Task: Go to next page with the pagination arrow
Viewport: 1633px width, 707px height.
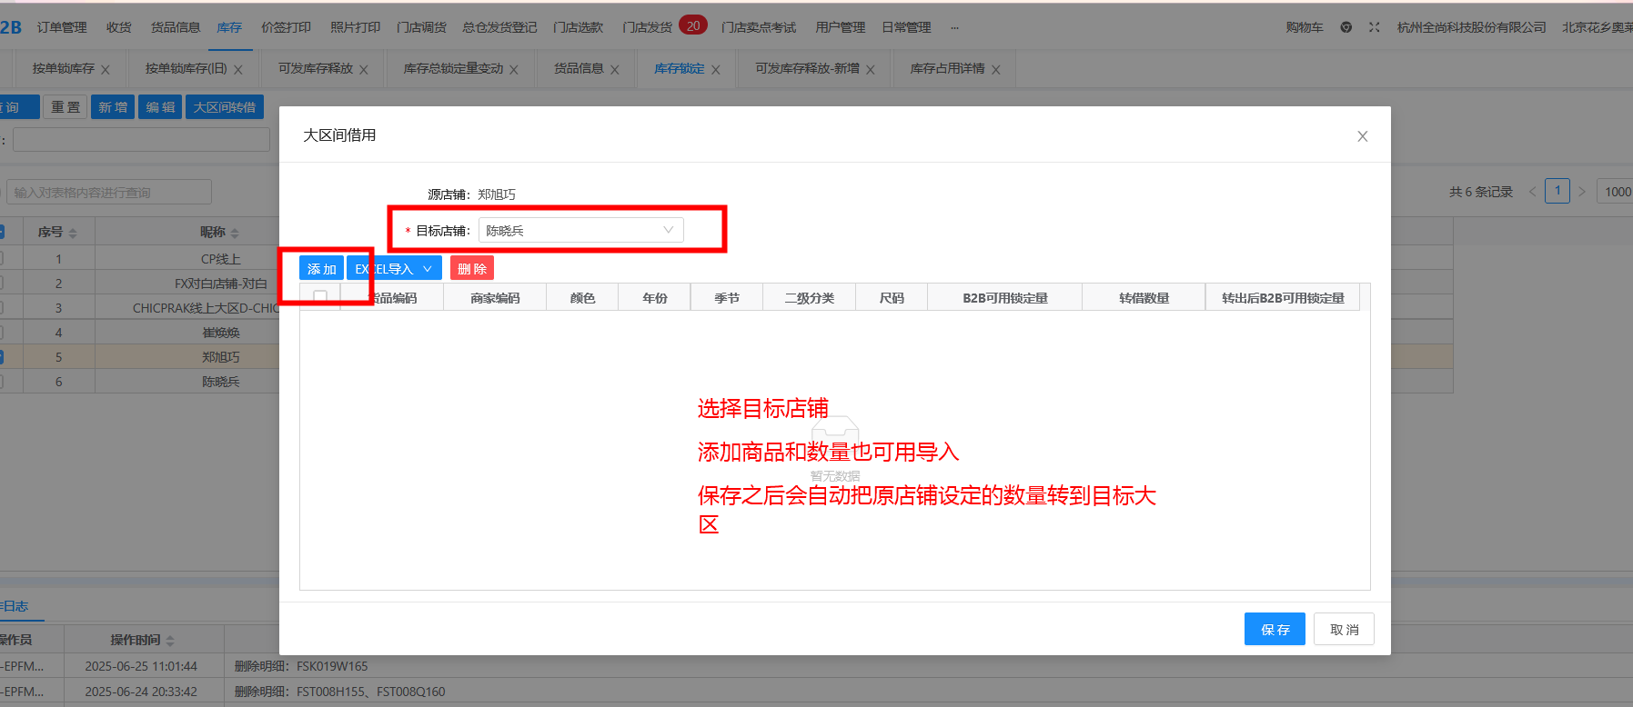Action: pyautogui.click(x=1582, y=192)
